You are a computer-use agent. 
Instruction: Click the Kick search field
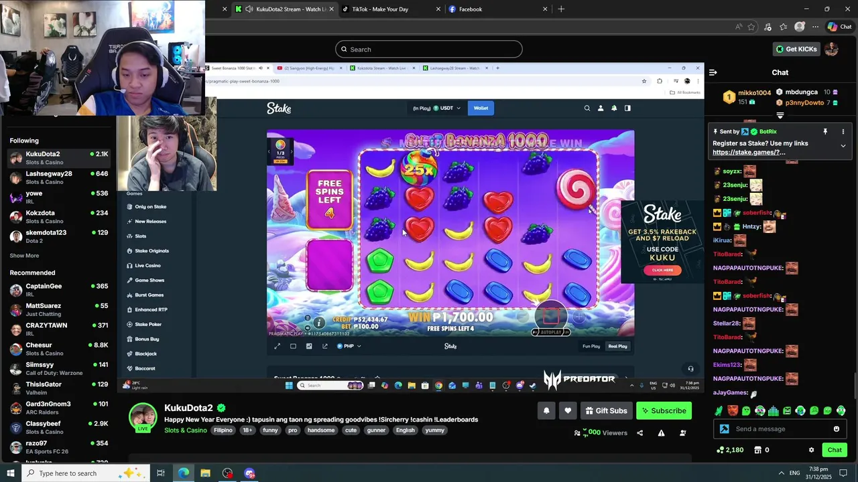click(429, 49)
